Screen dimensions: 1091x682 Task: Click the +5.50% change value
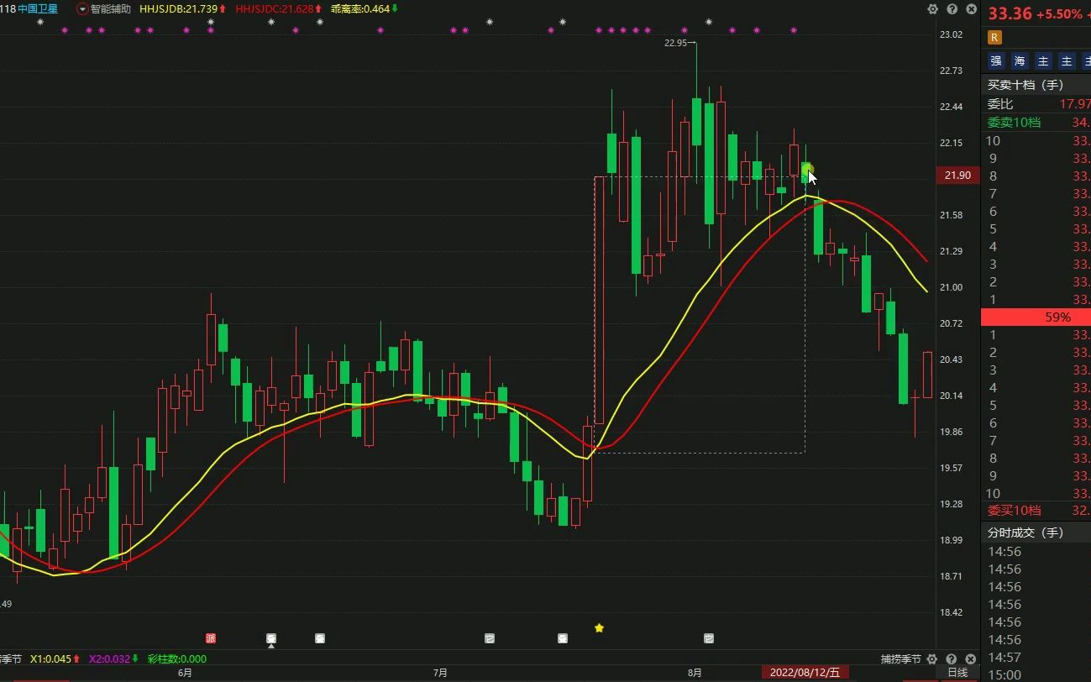click(1059, 14)
